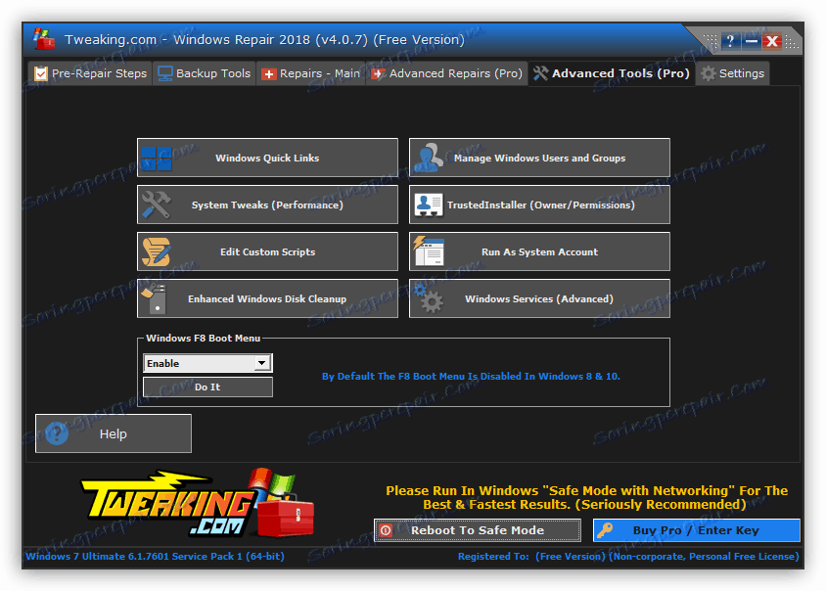Image resolution: width=826 pixels, height=591 pixels.
Task: Click the gears icon for Windows Services
Action: click(x=429, y=298)
